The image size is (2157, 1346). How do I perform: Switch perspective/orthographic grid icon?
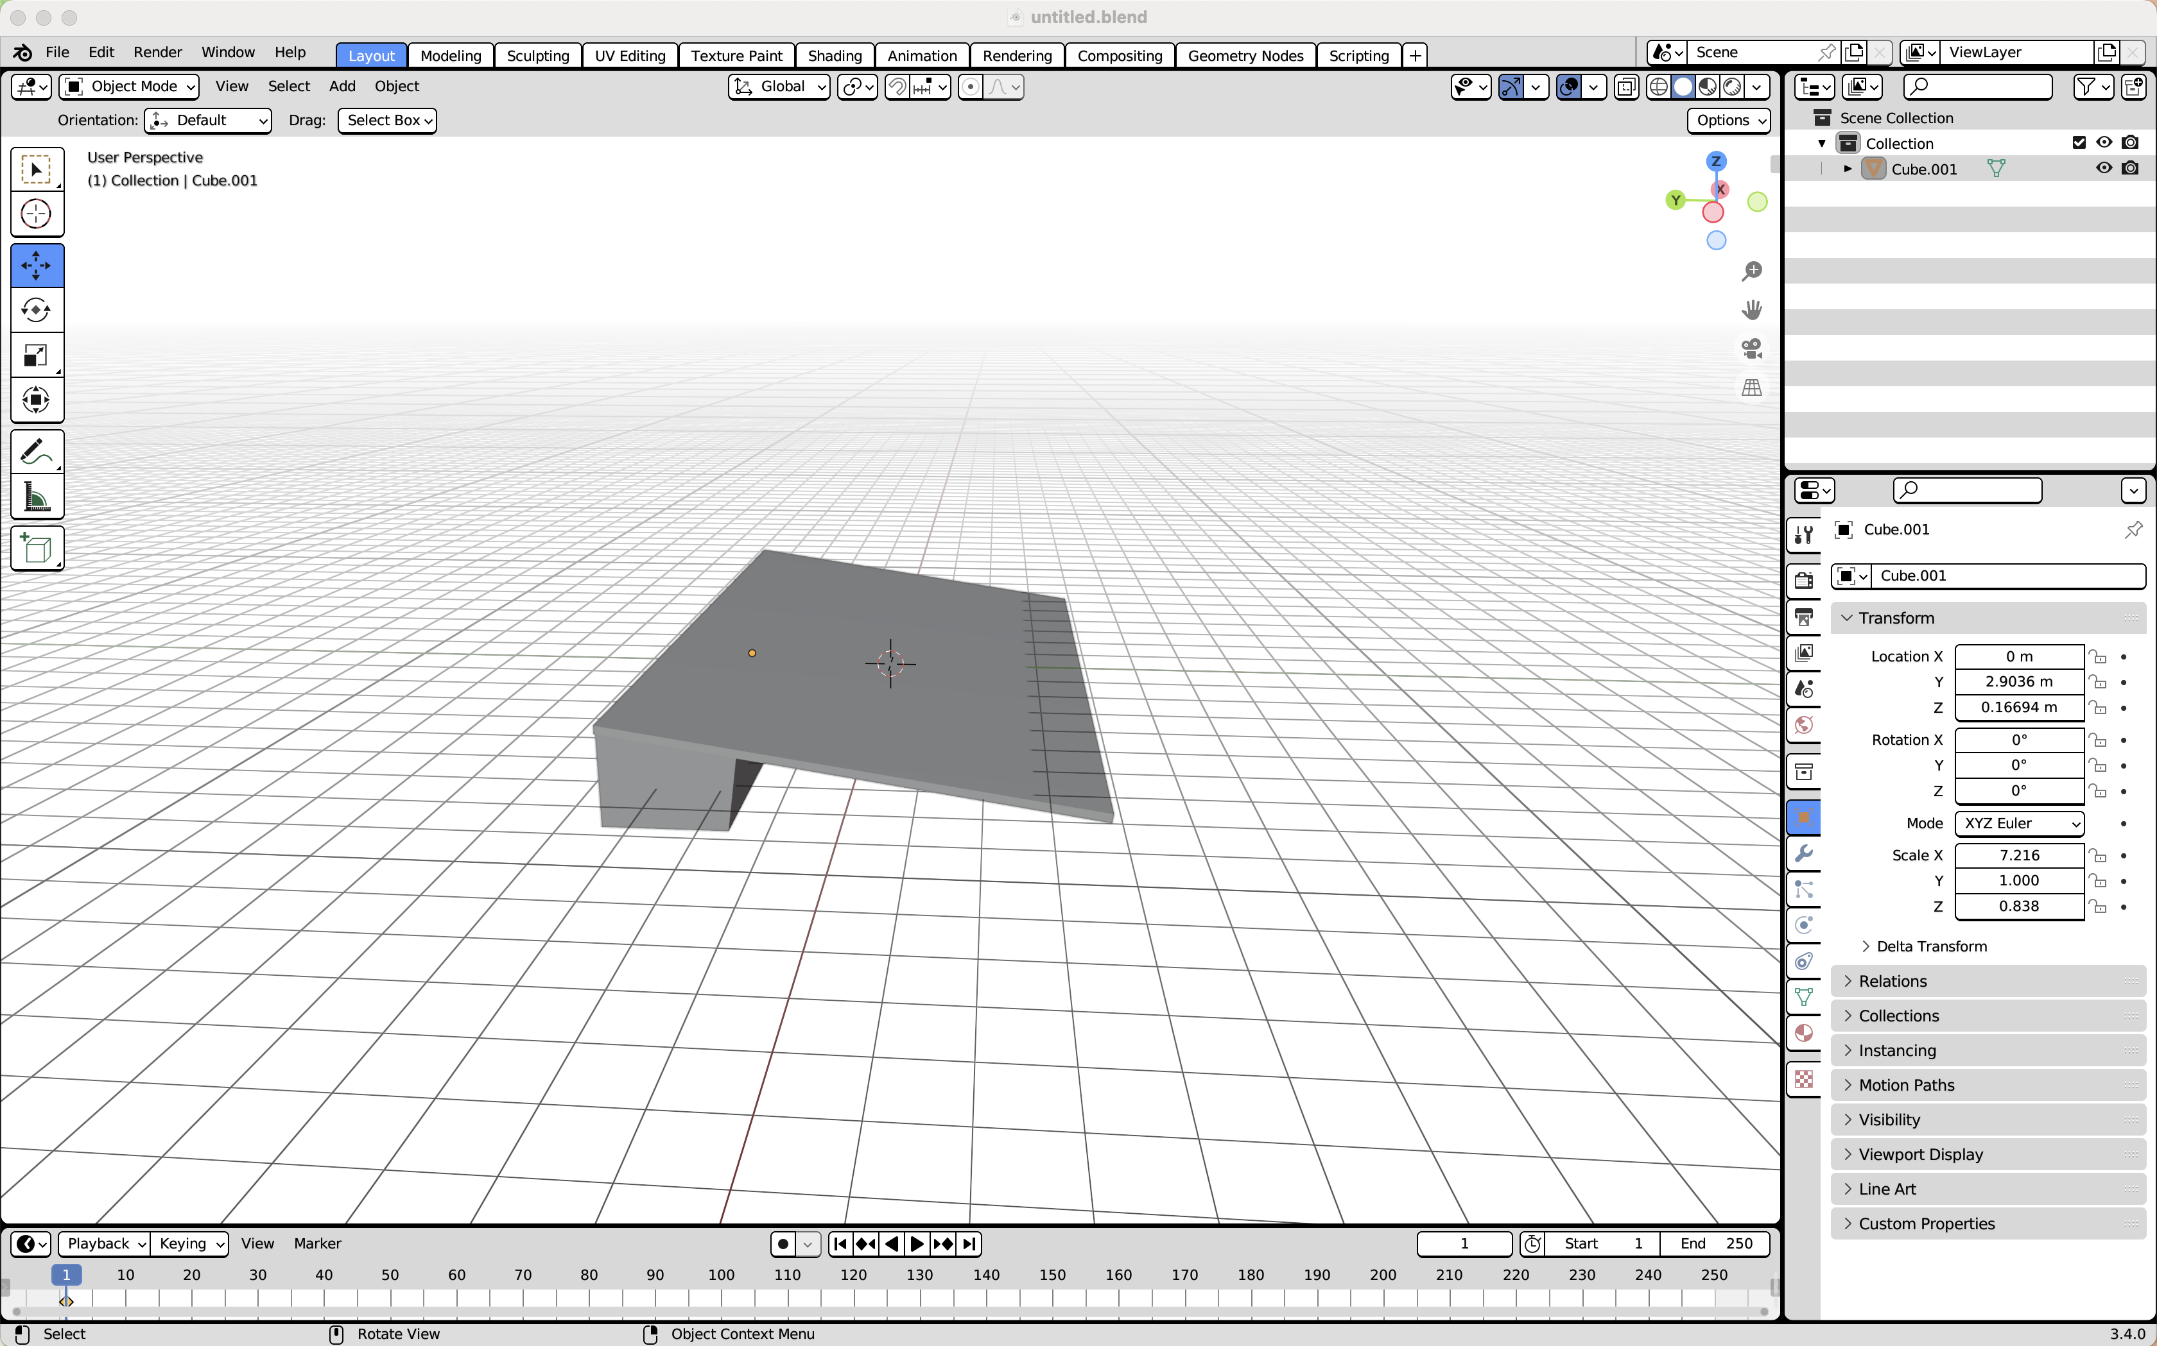tap(1751, 388)
